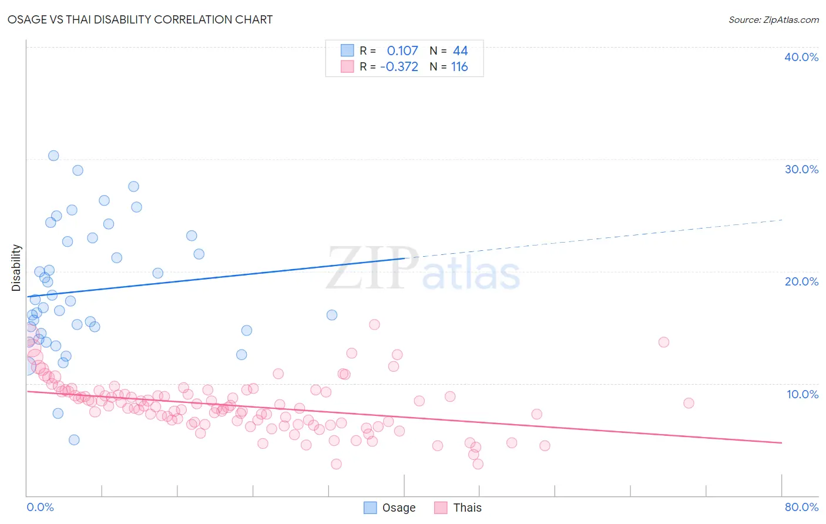The width and height of the screenshot is (826, 524).
Task: Click the Disability y-axis label
Action: [16, 268]
